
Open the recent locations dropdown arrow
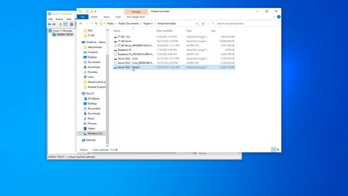[92, 23]
